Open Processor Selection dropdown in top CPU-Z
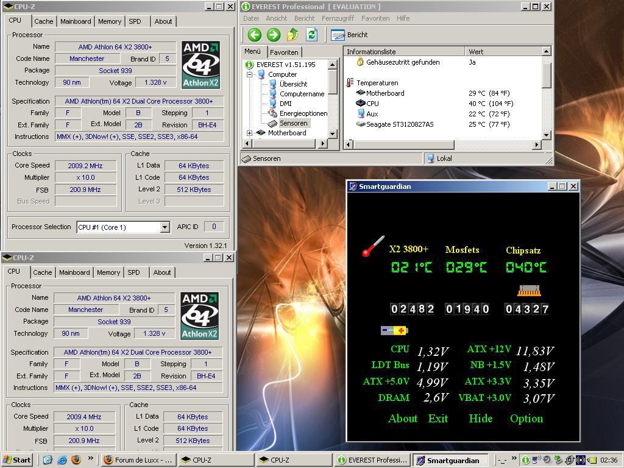Image resolution: width=624 pixels, height=468 pixels. (165, 227)
